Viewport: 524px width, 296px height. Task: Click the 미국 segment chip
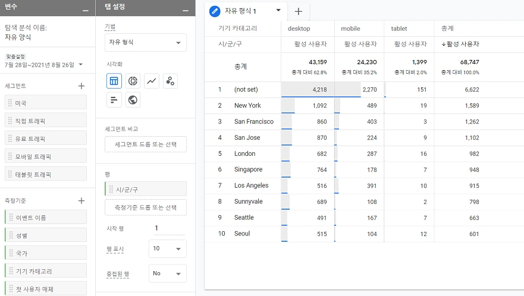[46, 103]
